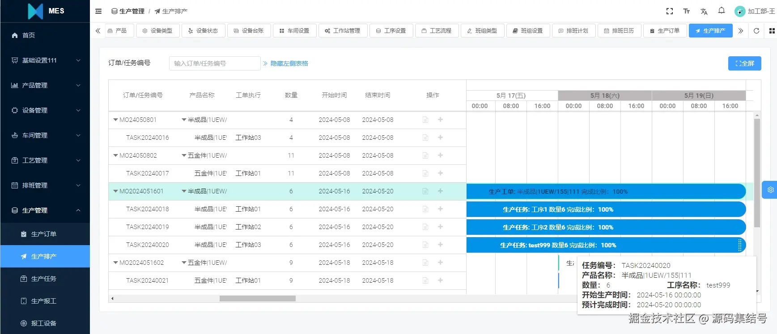
Task: Open the notification bell
Action: pyautogui.click(x=722, y=11)
